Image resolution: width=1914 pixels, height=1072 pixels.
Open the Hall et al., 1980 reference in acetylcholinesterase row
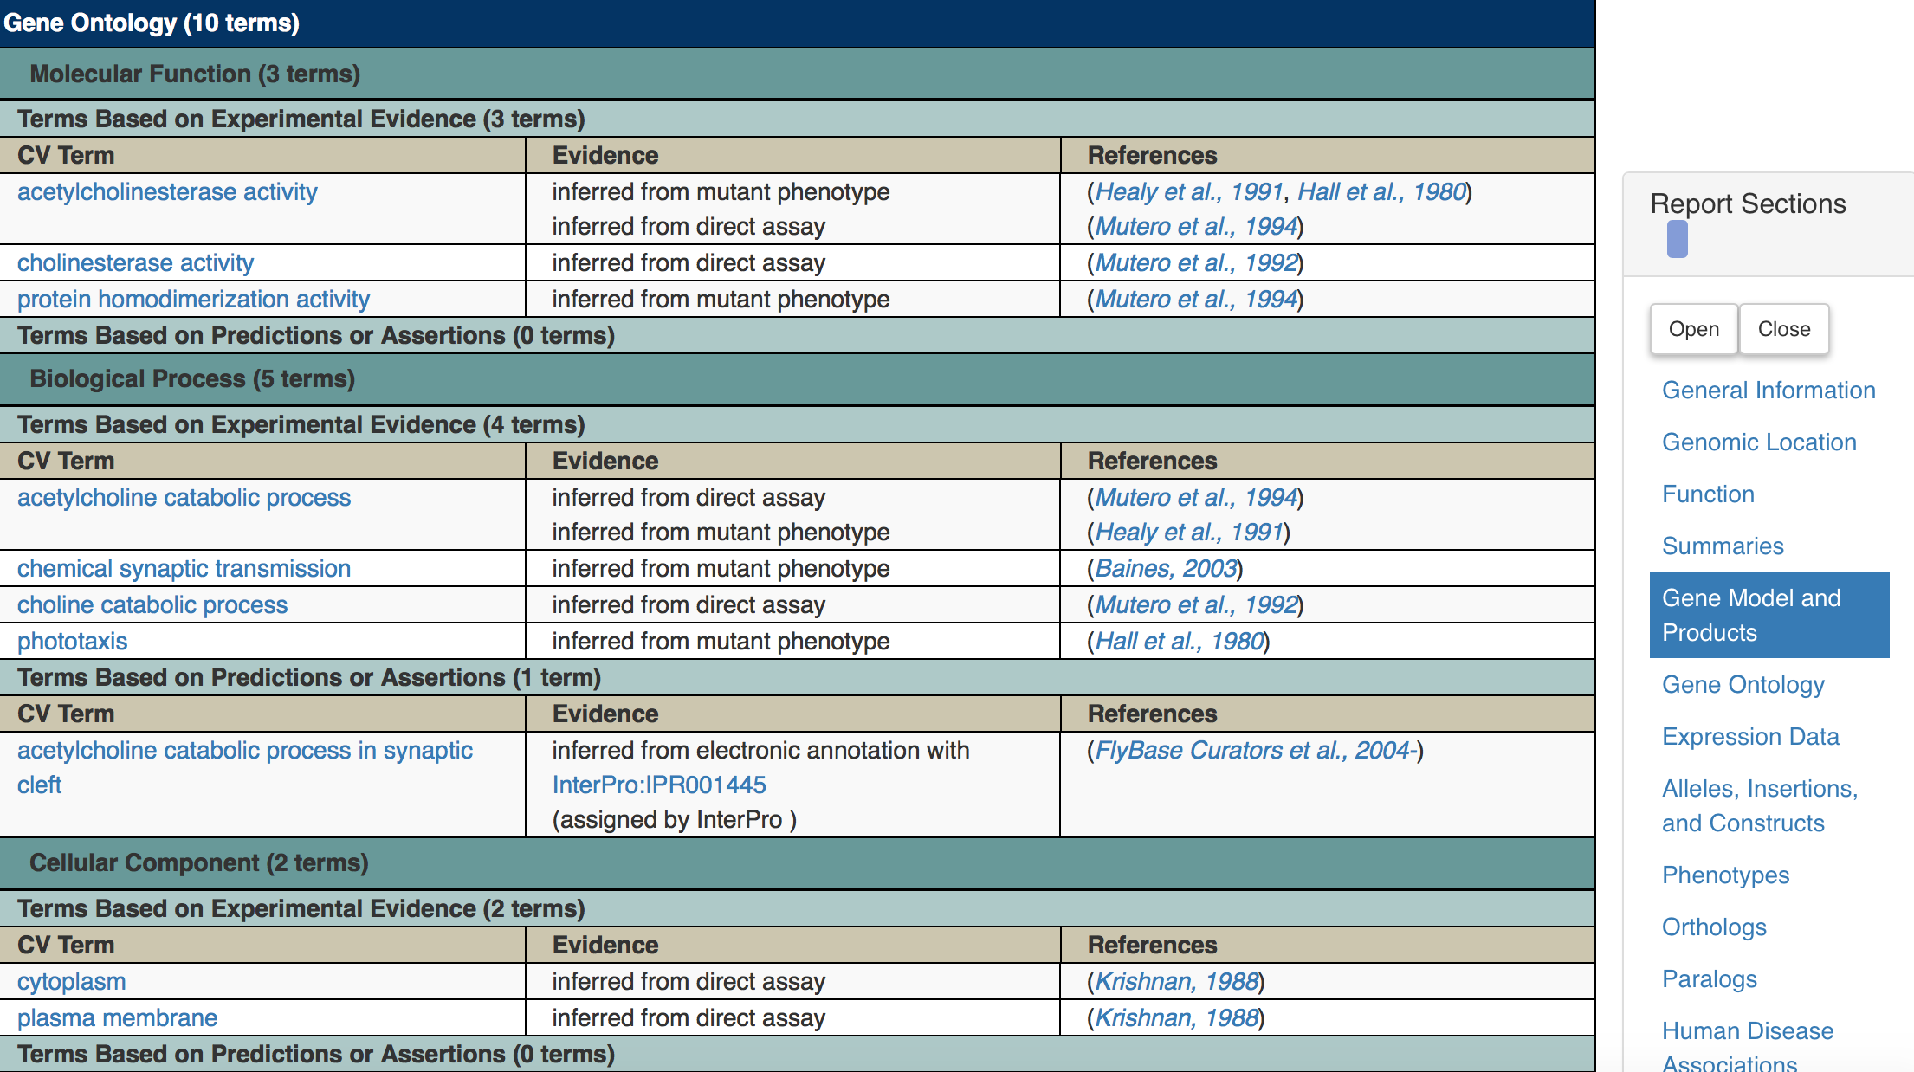click(x=1381, y=191)
